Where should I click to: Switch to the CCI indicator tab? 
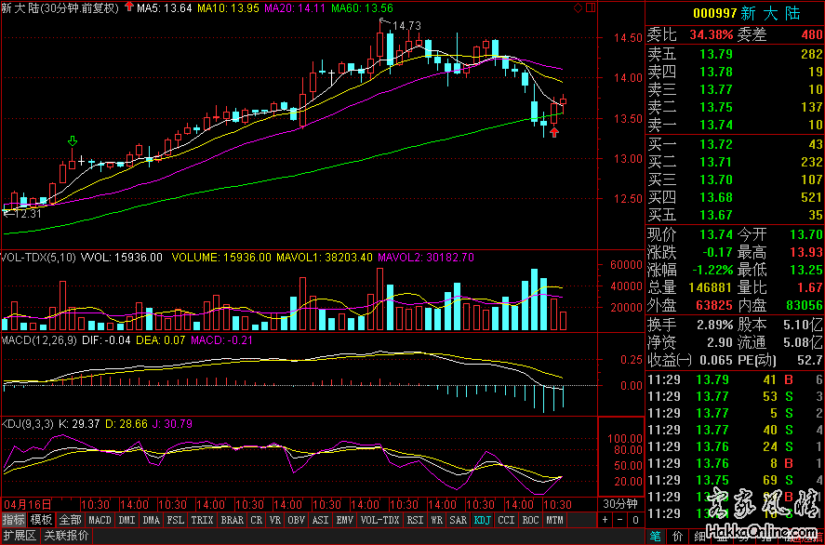(x=507, y=520)
